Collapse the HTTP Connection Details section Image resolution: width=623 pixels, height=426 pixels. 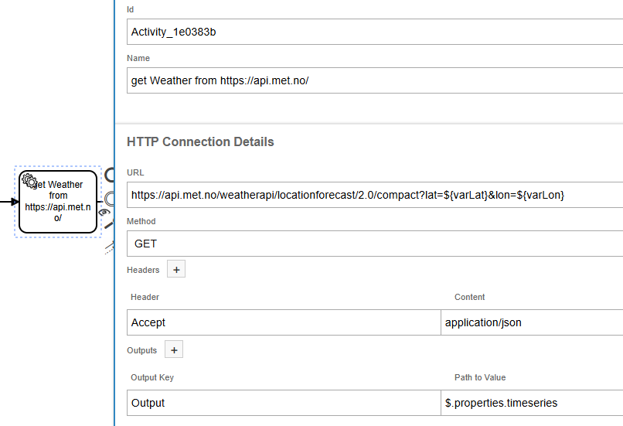point(200,142)
